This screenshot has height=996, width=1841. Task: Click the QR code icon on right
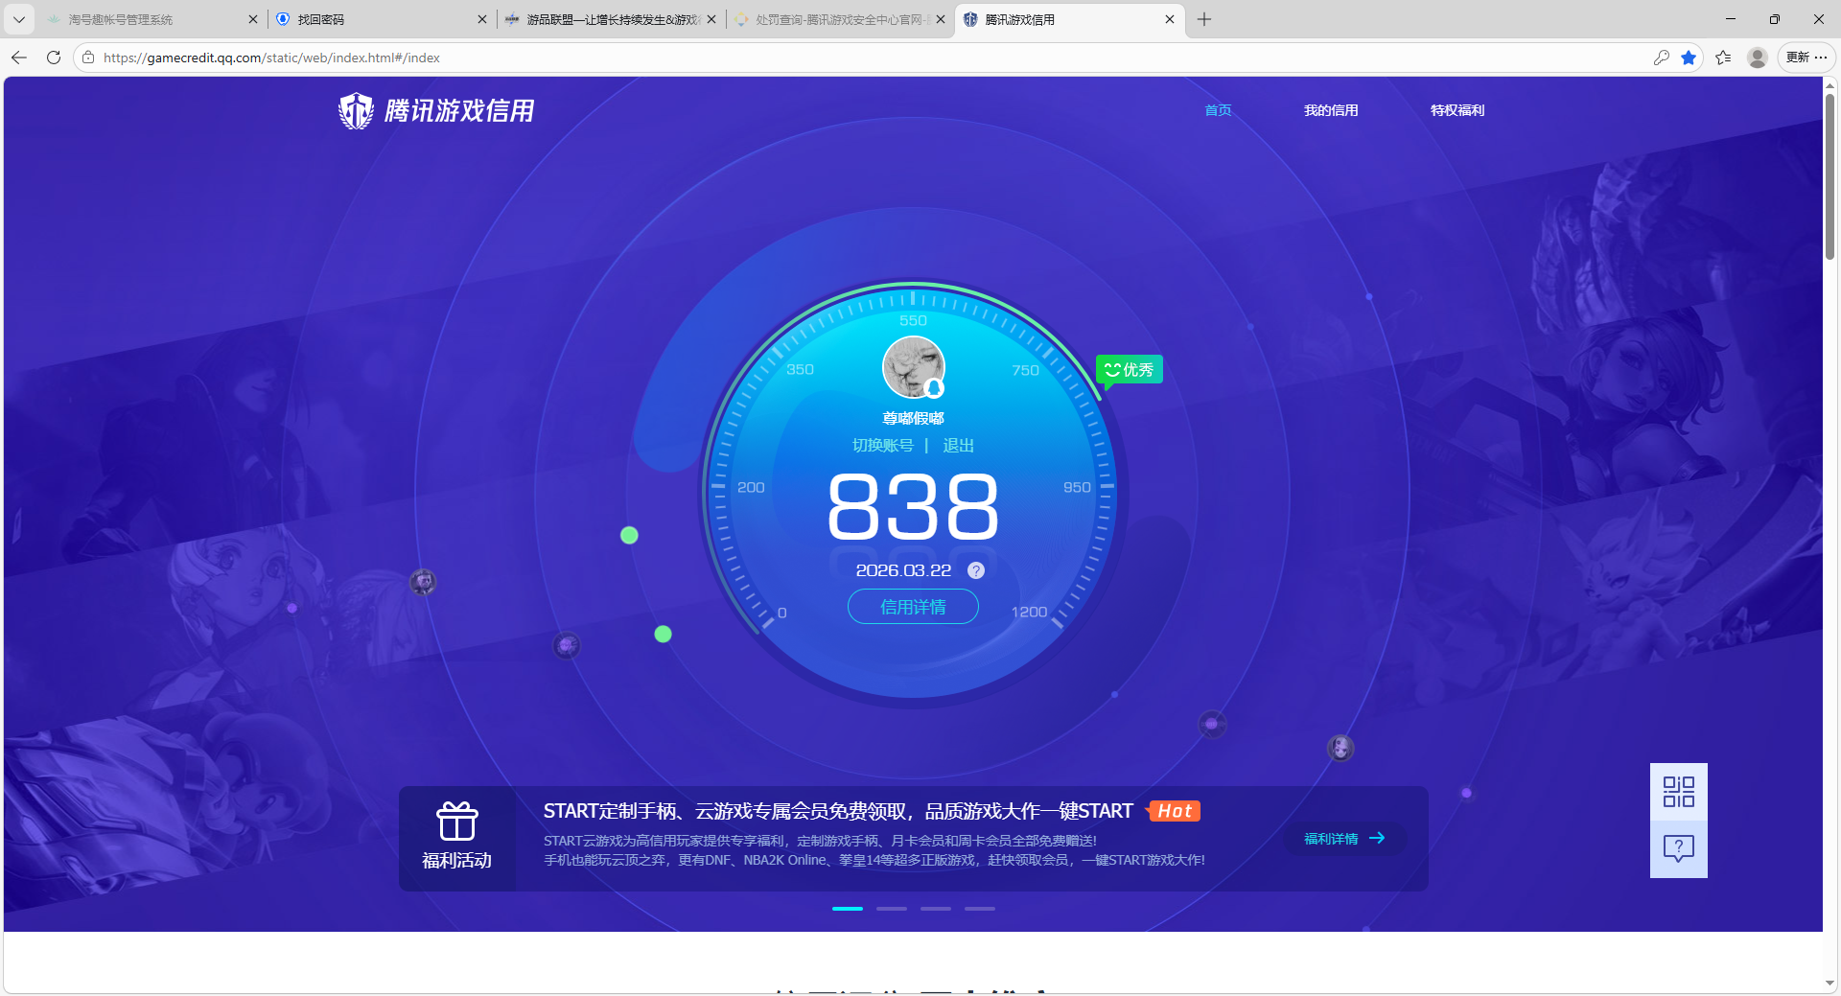coord(1678,792)
